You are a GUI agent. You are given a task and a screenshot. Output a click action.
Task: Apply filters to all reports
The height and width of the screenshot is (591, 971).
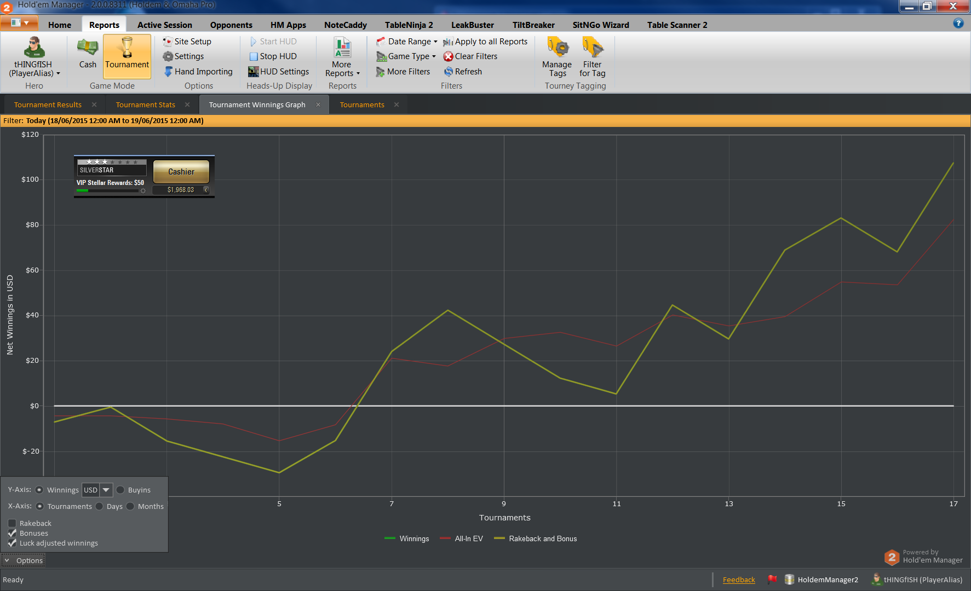coord(485,42)
